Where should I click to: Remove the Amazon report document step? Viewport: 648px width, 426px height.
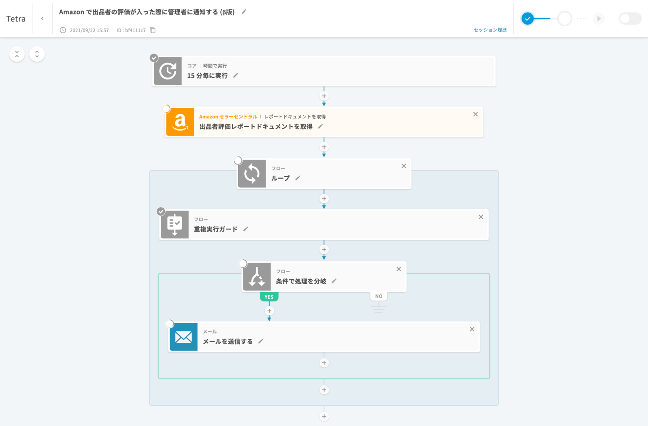pos(475,114)
